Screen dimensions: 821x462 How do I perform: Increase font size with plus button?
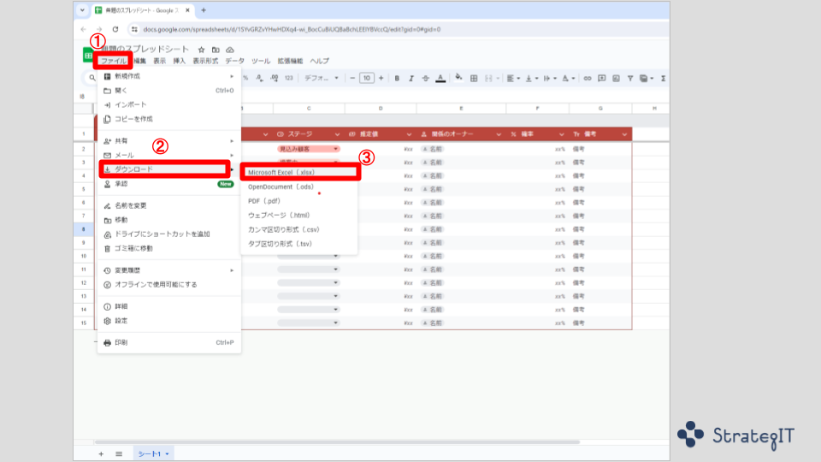380,78
